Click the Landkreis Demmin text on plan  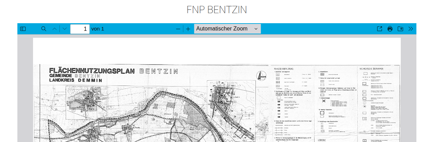(x=76, y=80)
